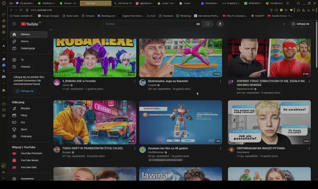Take a snapshot with the browser toolbar
This screenshot has width=318, height=189.
tap(276, 10)
